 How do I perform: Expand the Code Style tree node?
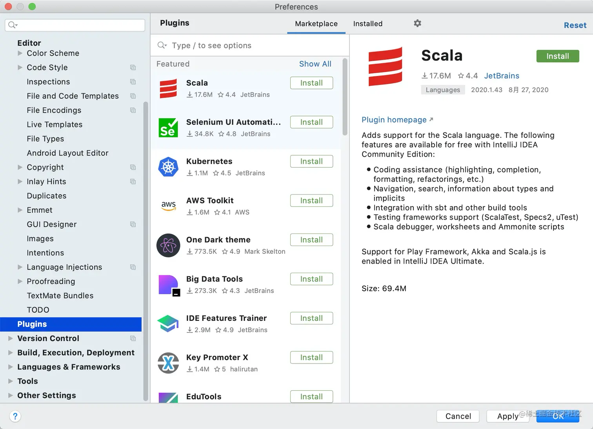[20, 67]
